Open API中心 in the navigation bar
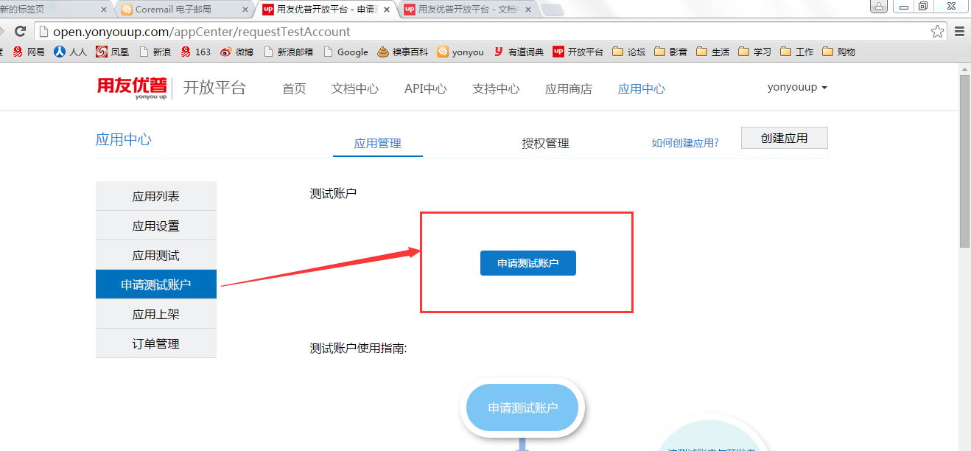Image resolution: width=971 pixels, height=451 pixels. (425, 89)
